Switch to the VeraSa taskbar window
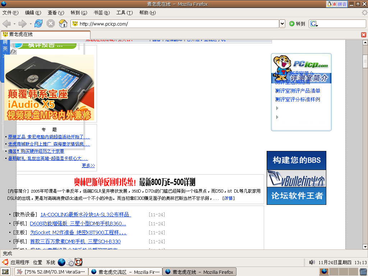 51,272
